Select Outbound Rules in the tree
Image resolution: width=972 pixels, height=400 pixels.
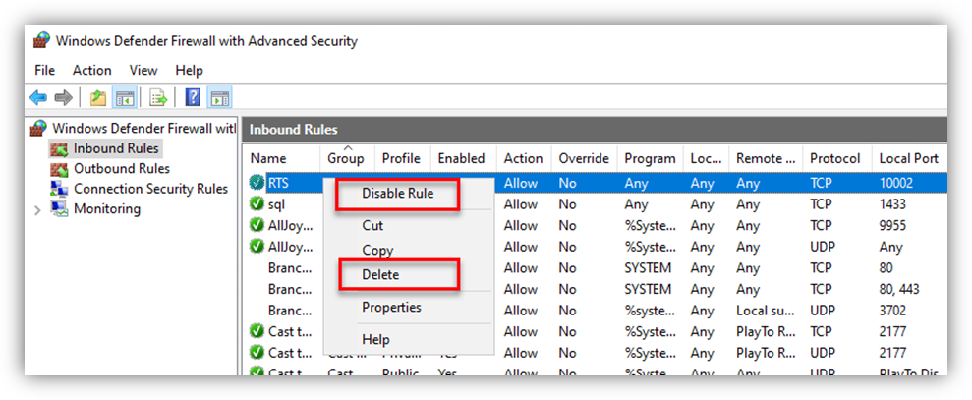click(122, 169)
